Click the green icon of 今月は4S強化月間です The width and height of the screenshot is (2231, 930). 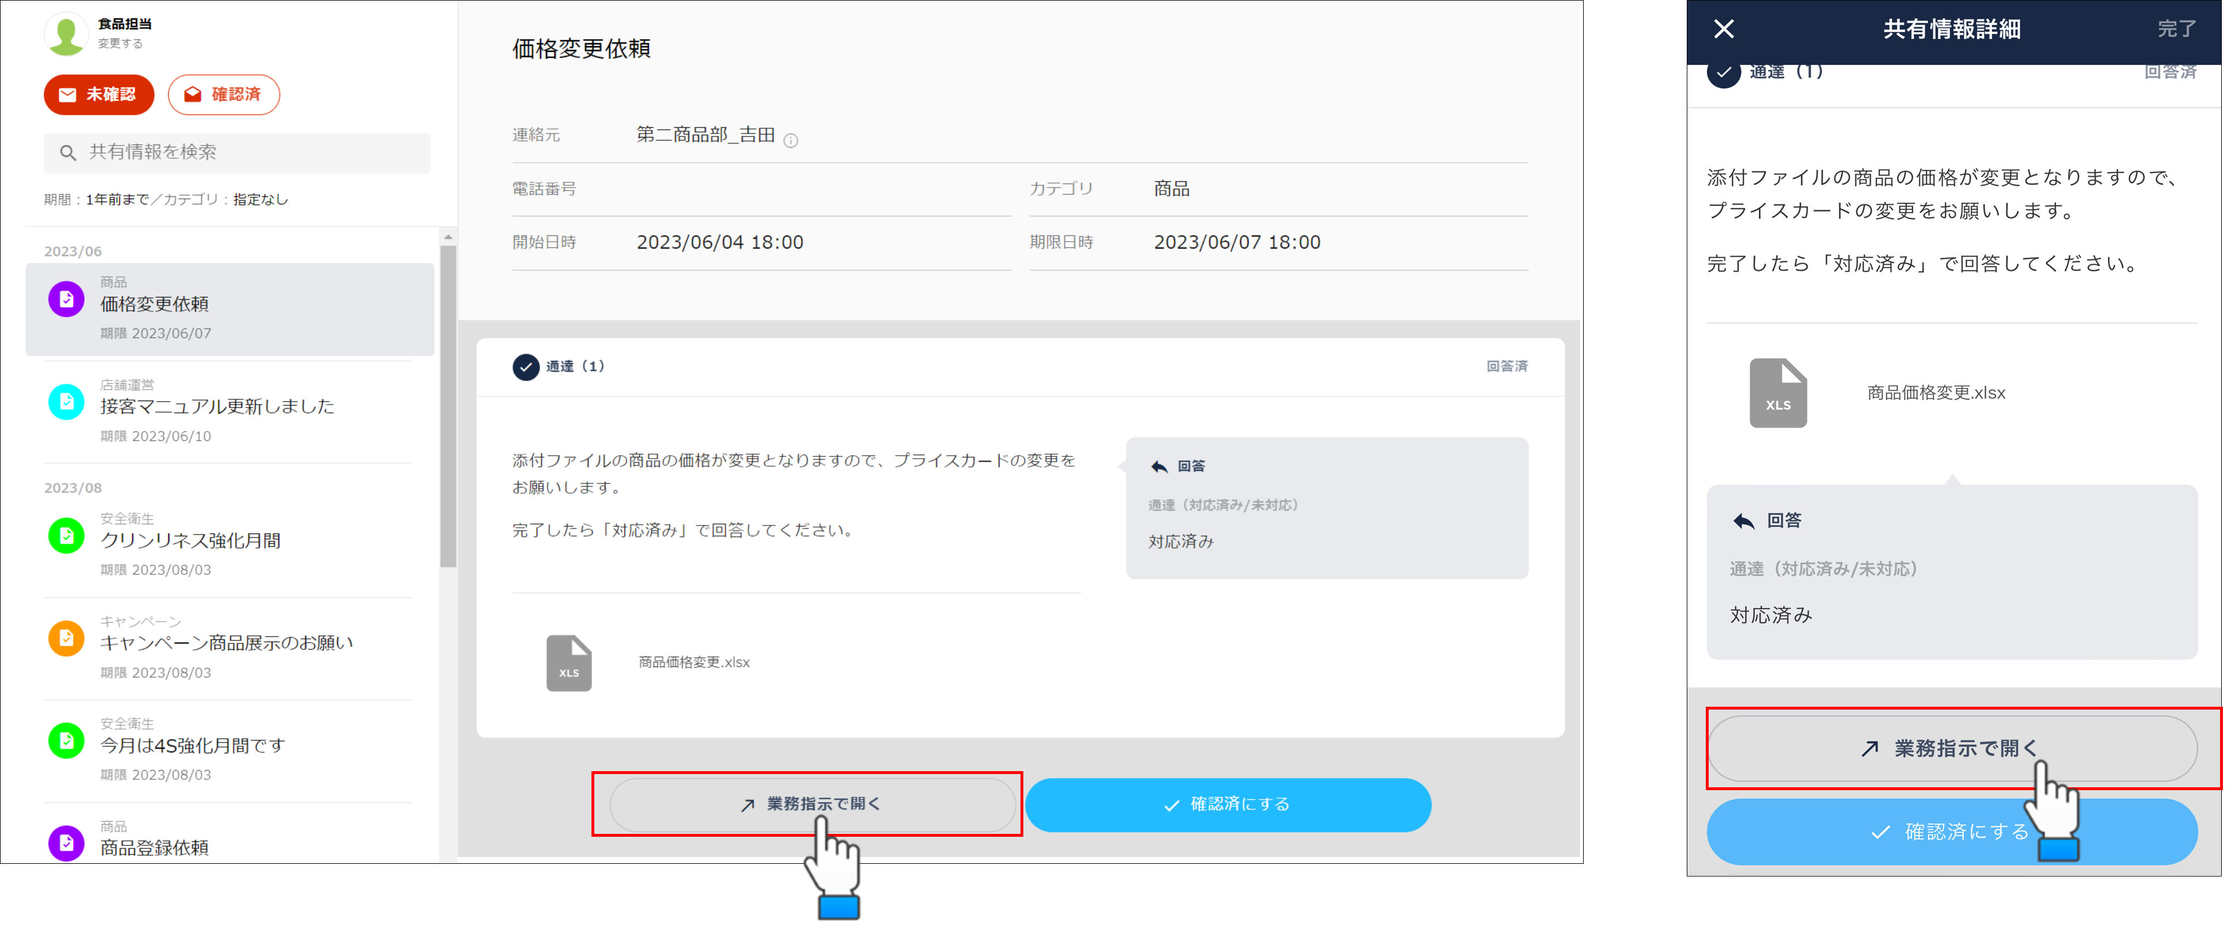66,741
